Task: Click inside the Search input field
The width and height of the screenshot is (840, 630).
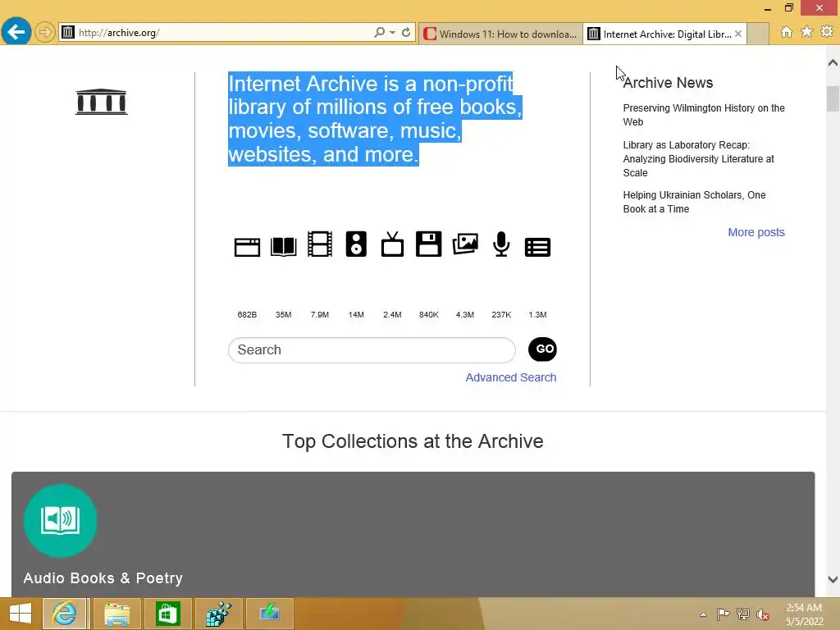Action: click(x=372, y=349)
